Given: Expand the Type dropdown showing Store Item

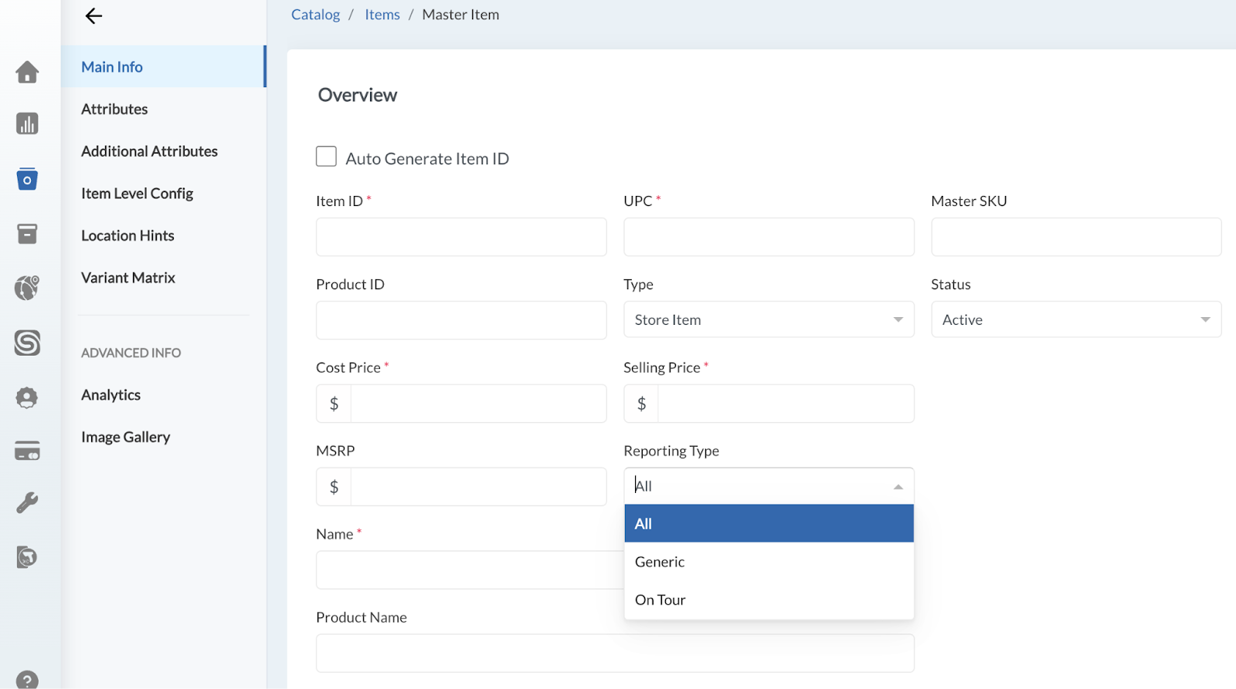Looking at the screenshot, I should (768, 319).
